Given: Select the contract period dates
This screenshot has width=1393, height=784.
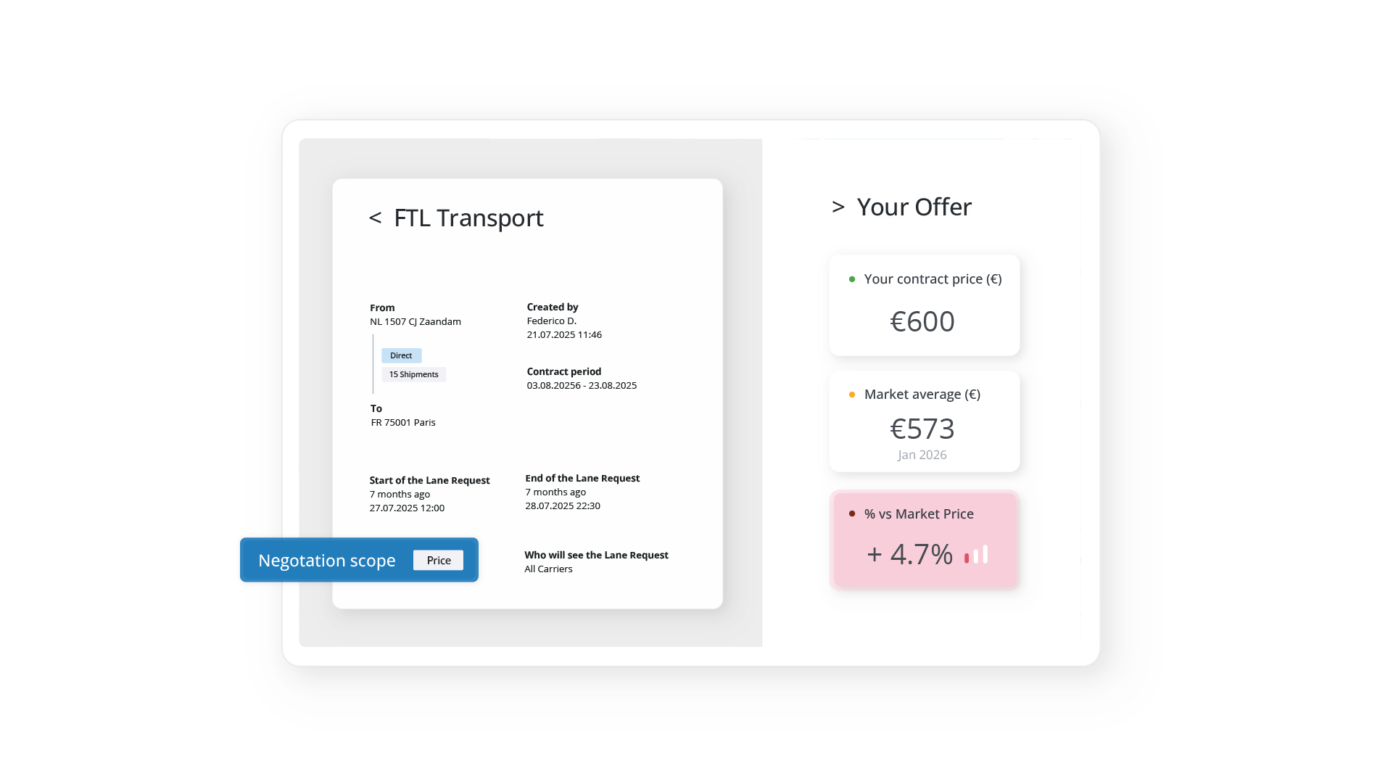Looking at the screenshot, I should tap(581, 385).
